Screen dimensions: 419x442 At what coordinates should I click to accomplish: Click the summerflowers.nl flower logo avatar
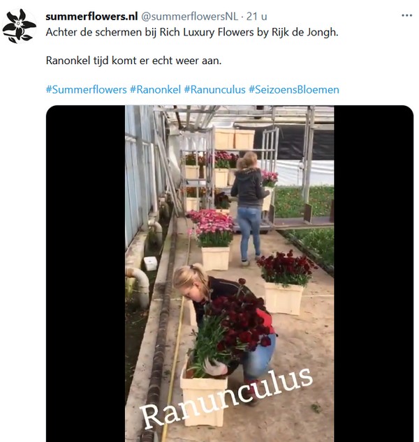coord(19,26)
